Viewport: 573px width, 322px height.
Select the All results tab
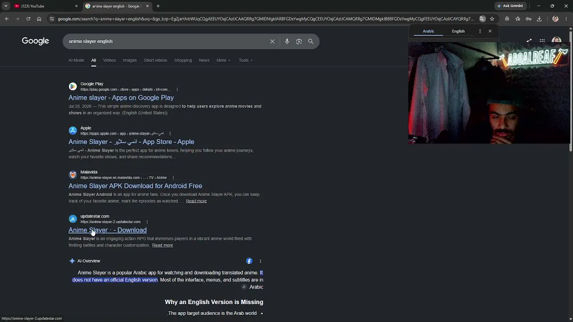(94, 60)
